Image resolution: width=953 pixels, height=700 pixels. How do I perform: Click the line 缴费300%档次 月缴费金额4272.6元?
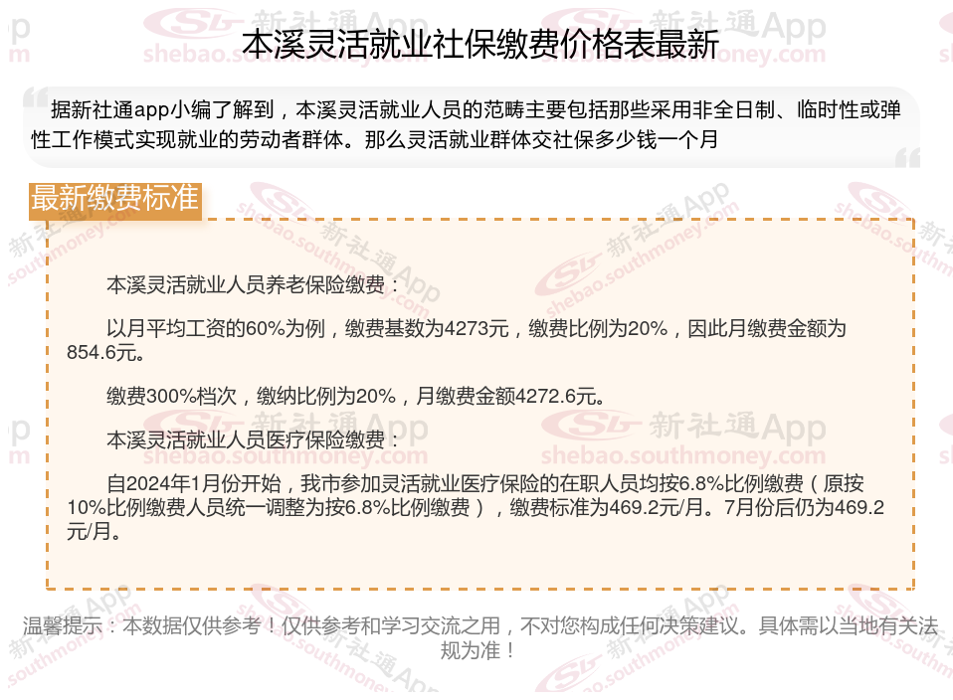(x=355, y=396)
